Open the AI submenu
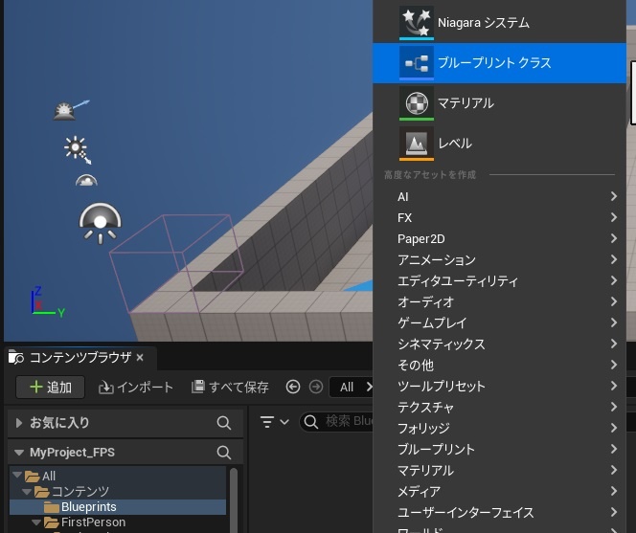This screenshot has width=636, height=533. (499, 196)
